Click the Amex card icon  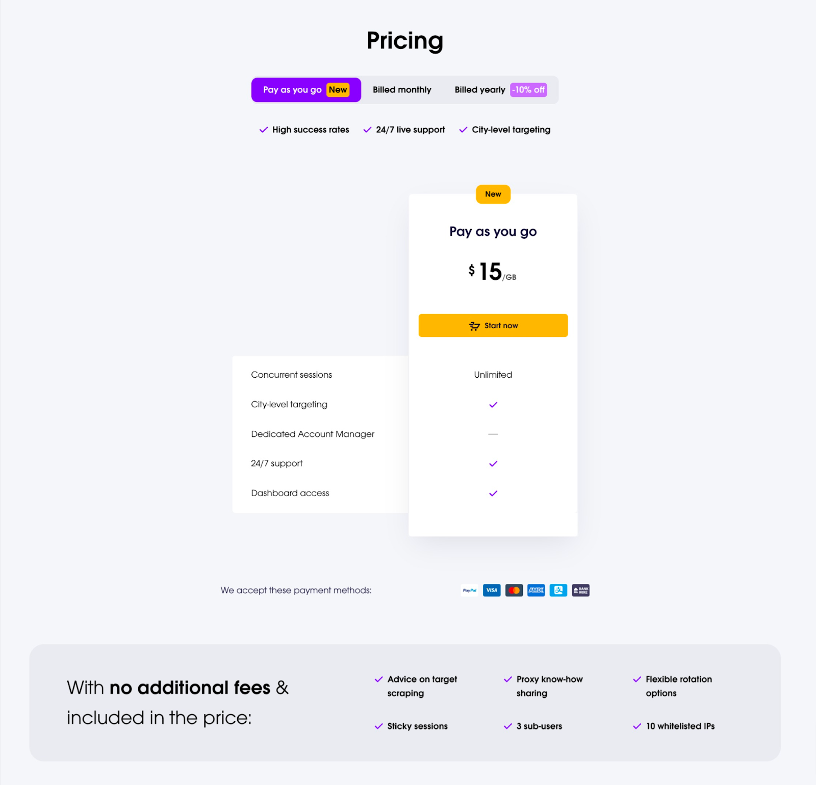click(536, 591)
